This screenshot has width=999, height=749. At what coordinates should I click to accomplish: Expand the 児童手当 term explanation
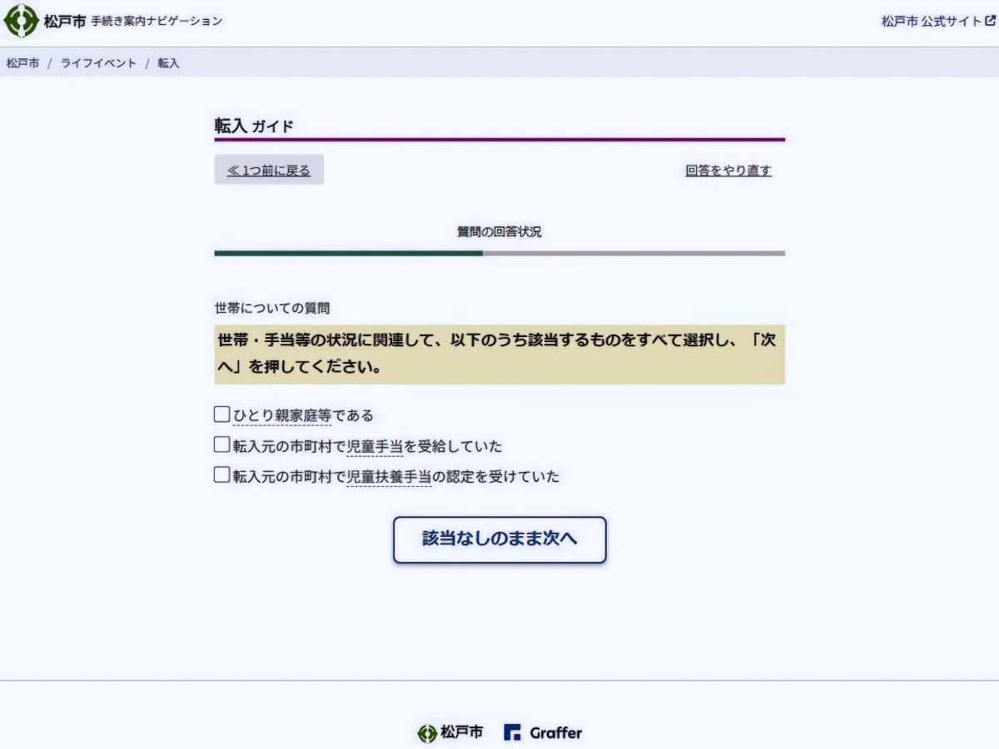click(x=375, y=447)
